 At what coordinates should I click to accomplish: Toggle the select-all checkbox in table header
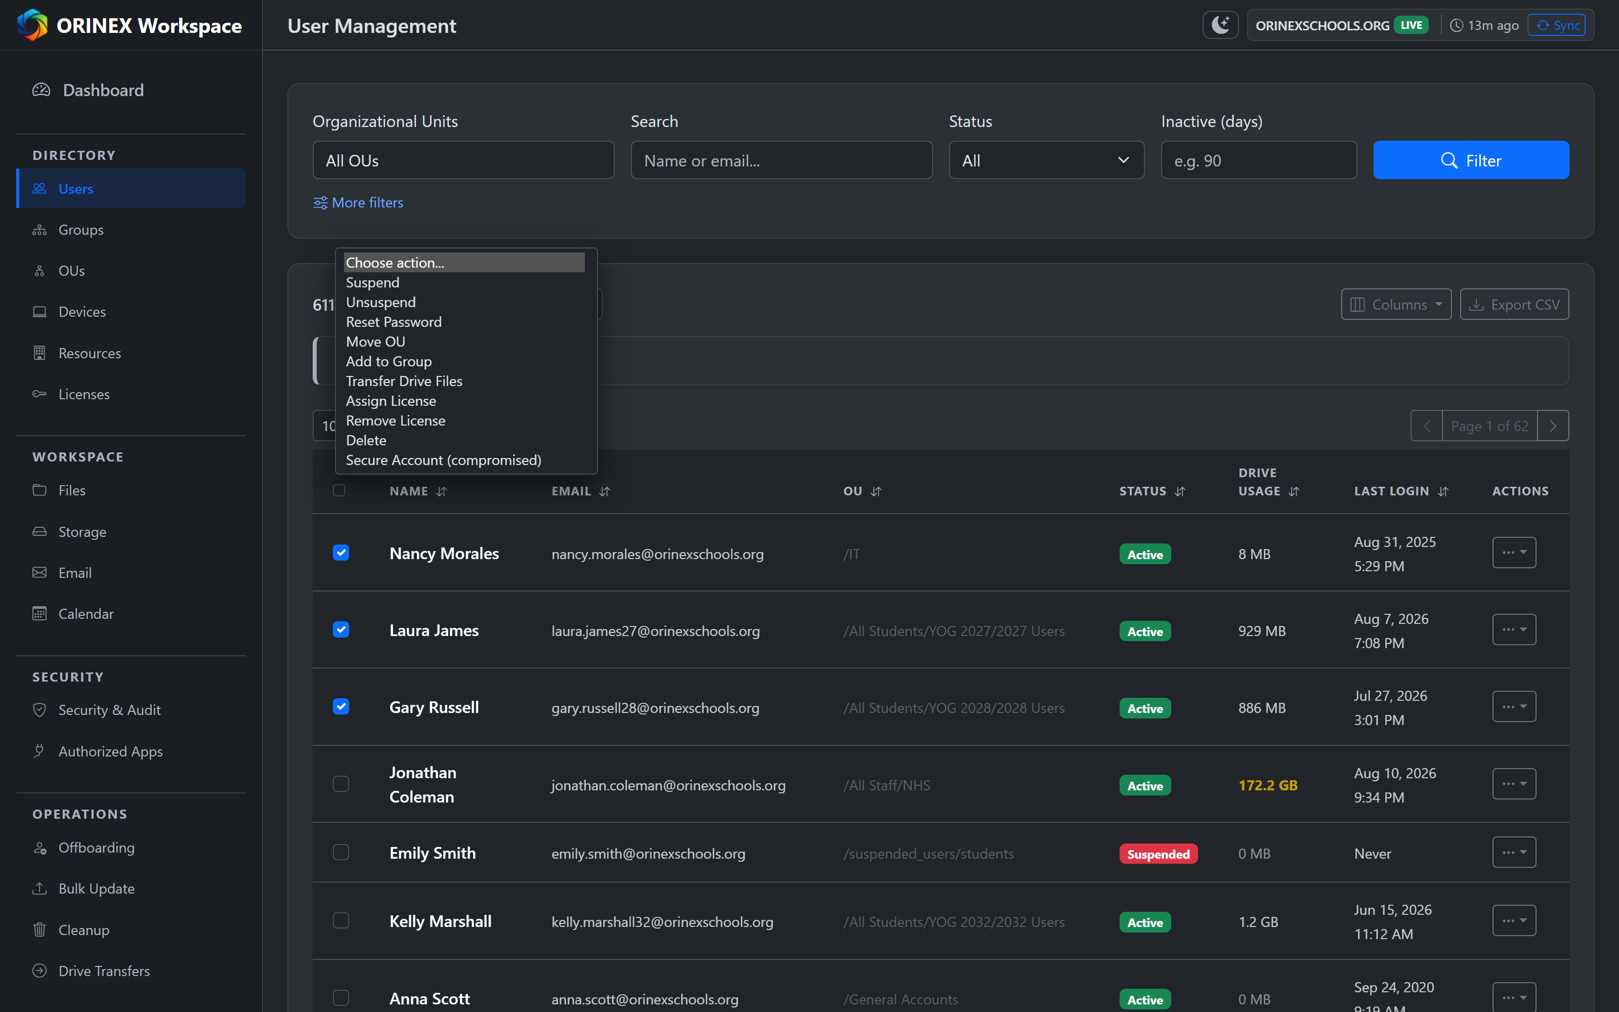tap(339, 491)
